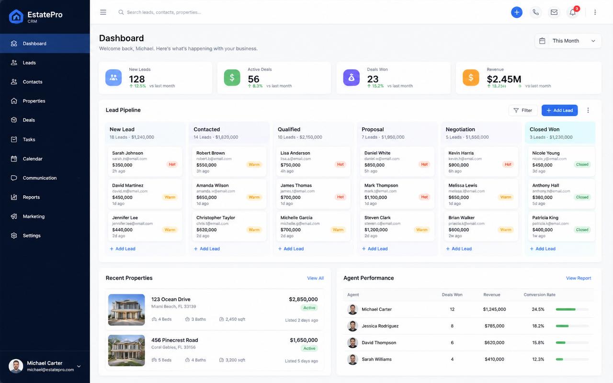Click the Tasks checkbox sidebar icon
This screenshot has width=613, height=383.
(x=14, y=139)
